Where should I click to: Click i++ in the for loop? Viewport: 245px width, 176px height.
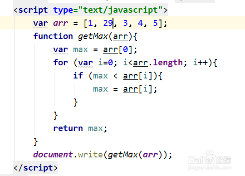click(x=201, y=63)
